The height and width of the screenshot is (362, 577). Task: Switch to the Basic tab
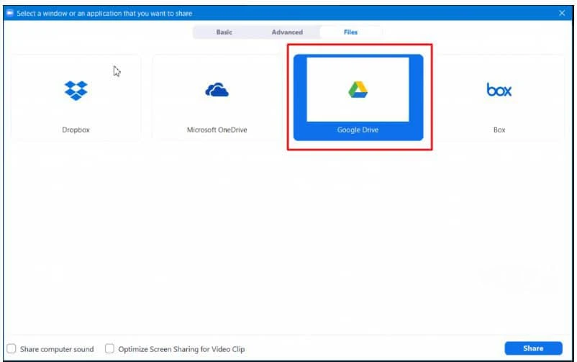(224, 32)
